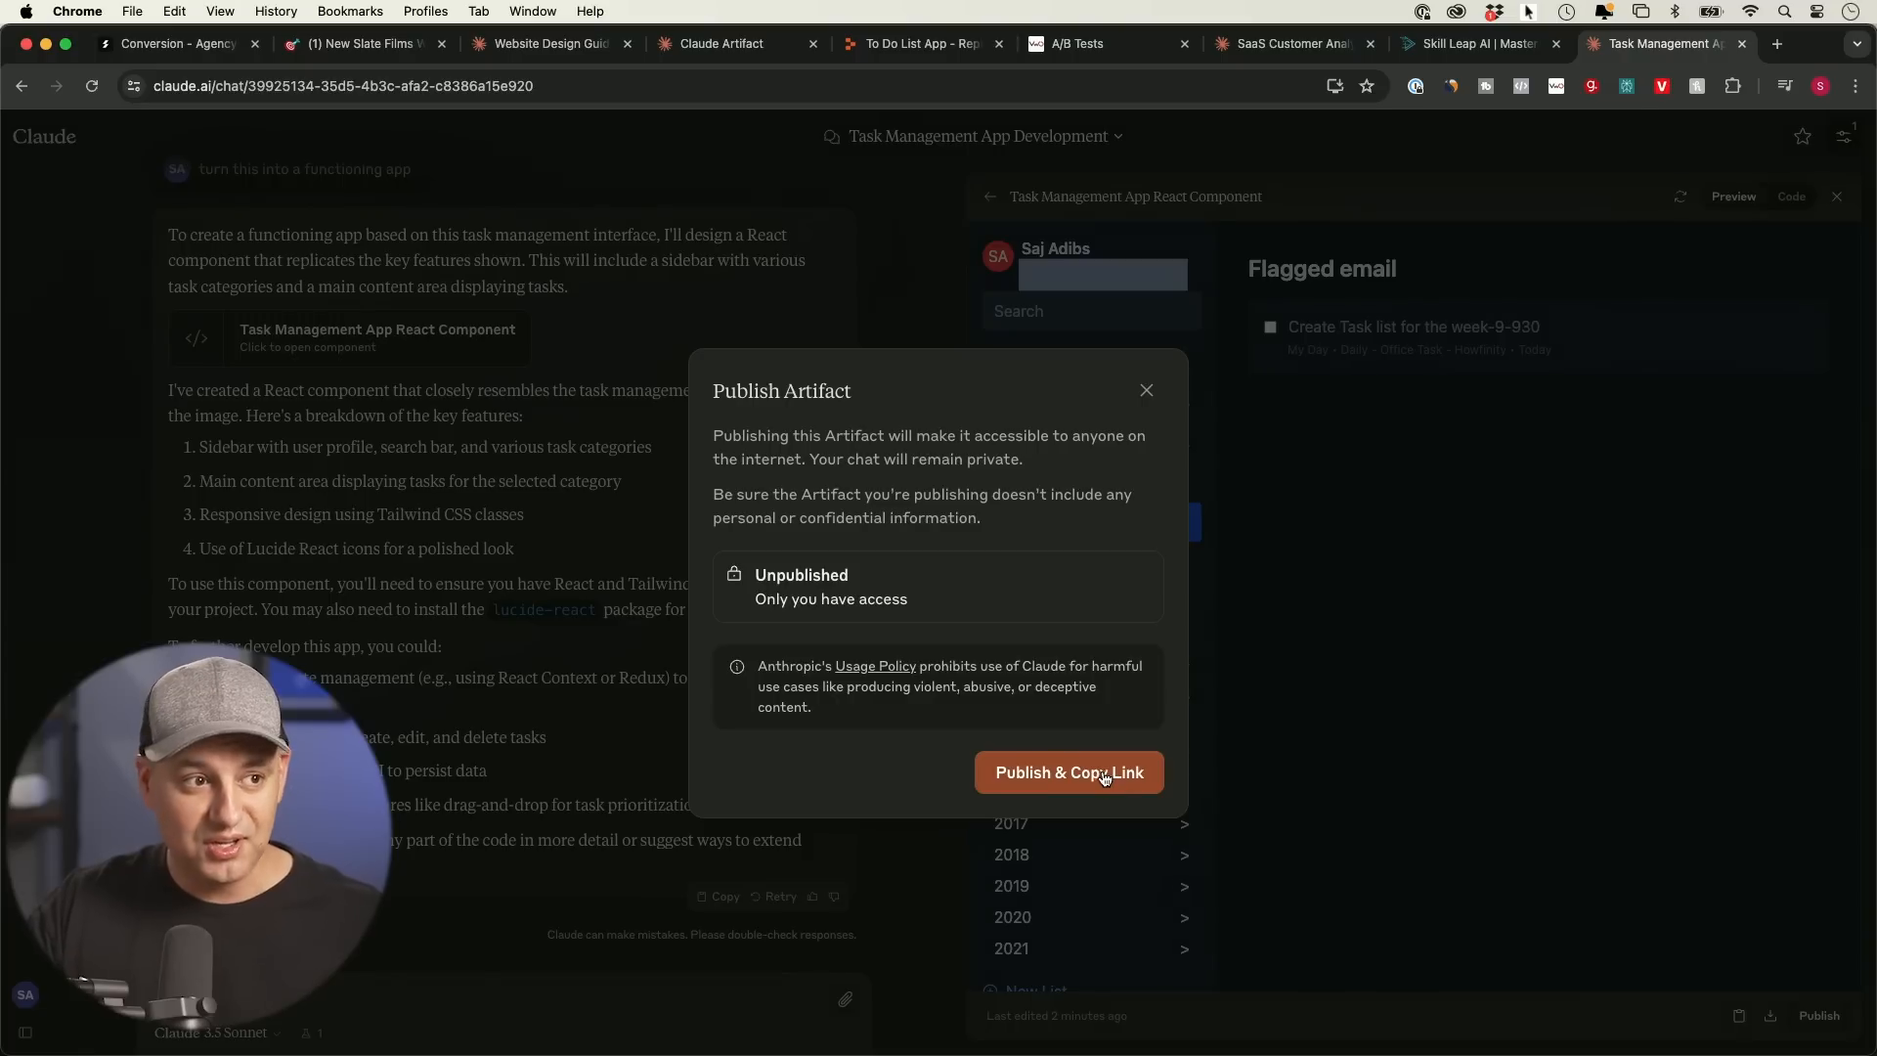Switch to the Skill Leap AI tab
Image resolution: width=1877 pixels, height=1056 pixels.
coord(1478,44)
